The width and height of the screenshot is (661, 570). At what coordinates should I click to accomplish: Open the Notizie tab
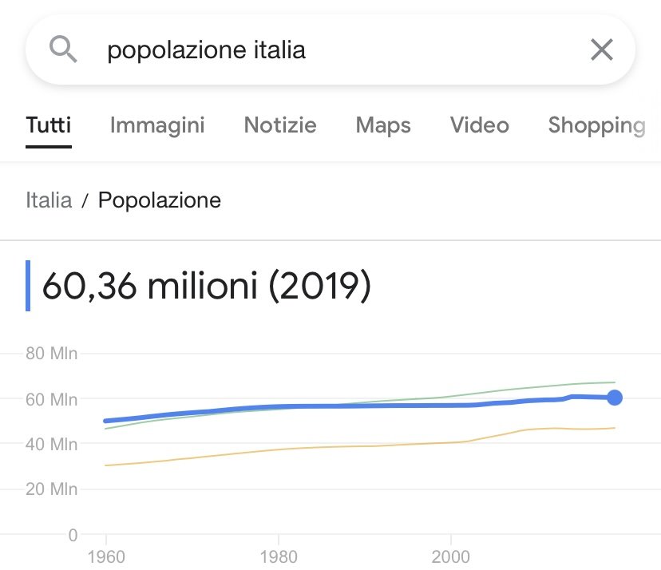(x=280, y=125)
